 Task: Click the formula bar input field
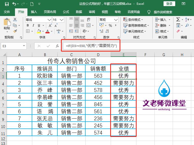[129, 46]
